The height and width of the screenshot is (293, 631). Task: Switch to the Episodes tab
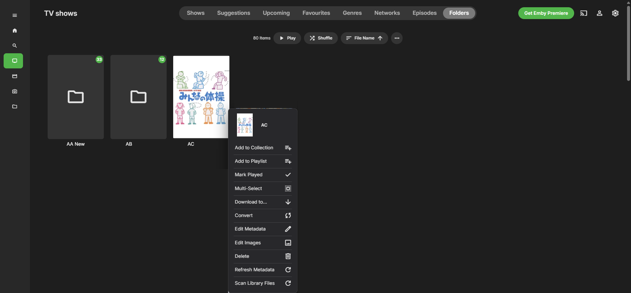tap(425, 13)
